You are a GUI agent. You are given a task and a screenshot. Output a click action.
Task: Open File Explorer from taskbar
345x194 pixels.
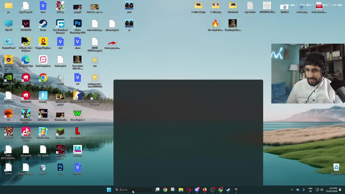[181, 190]
